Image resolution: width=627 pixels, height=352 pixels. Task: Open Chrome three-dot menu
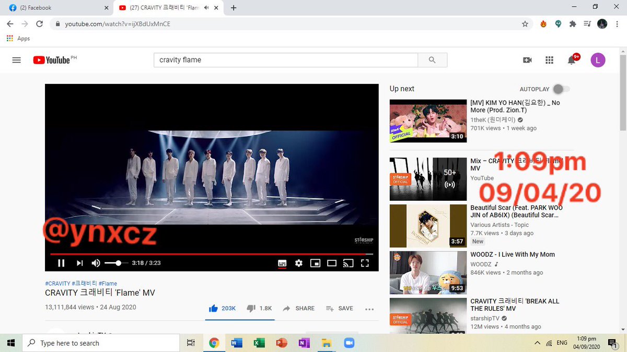617,24
